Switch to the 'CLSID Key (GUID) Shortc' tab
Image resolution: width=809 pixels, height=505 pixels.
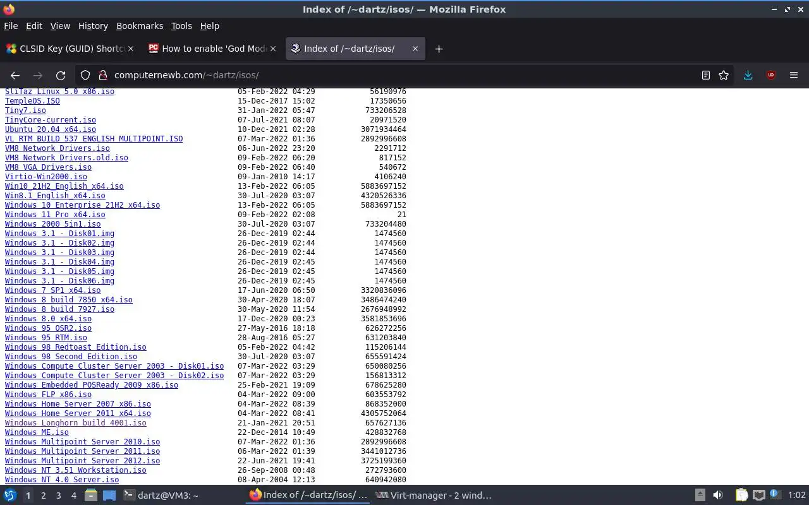click(70, 49)
